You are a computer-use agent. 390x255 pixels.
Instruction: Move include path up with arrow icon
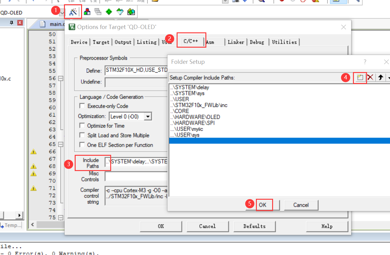381,78
